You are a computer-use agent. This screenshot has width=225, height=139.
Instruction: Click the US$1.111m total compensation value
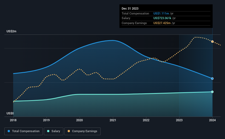click(161, 13)
